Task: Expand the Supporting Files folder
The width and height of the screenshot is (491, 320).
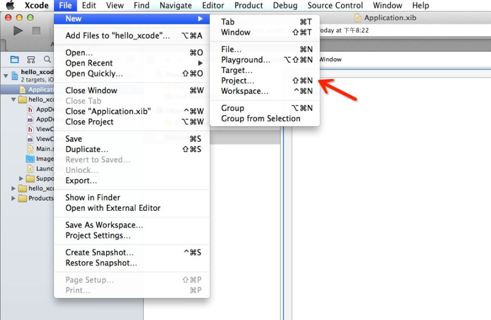Action: pos(21,178)
